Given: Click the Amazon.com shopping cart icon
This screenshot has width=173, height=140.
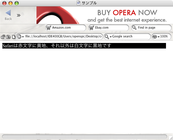Looking at the screenshot, I should [x=49, y=28].
